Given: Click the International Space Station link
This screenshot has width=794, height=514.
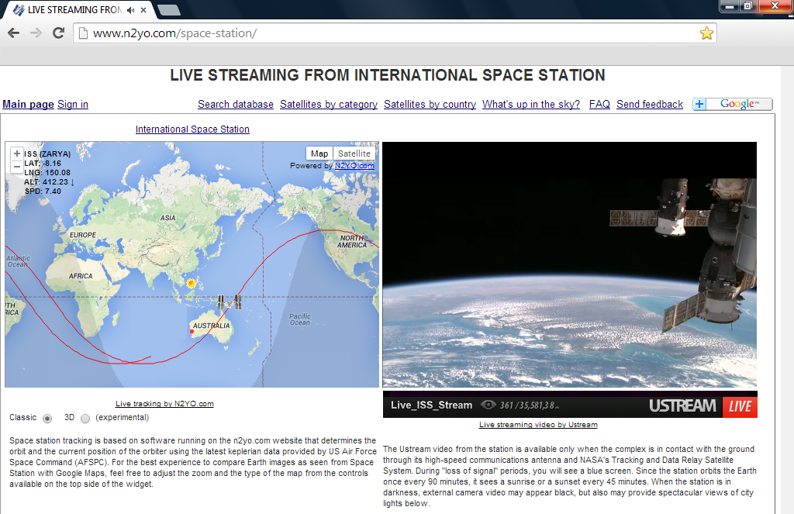Looking at the screenshot, I should click(192, 129).
